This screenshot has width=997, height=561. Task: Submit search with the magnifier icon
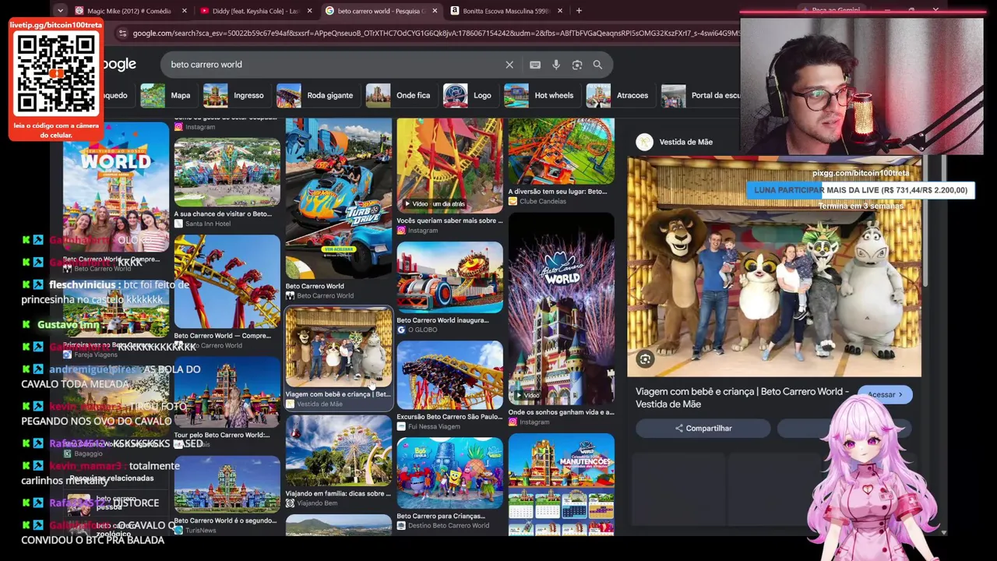597,65
